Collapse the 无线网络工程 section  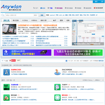tap(103, 65)
